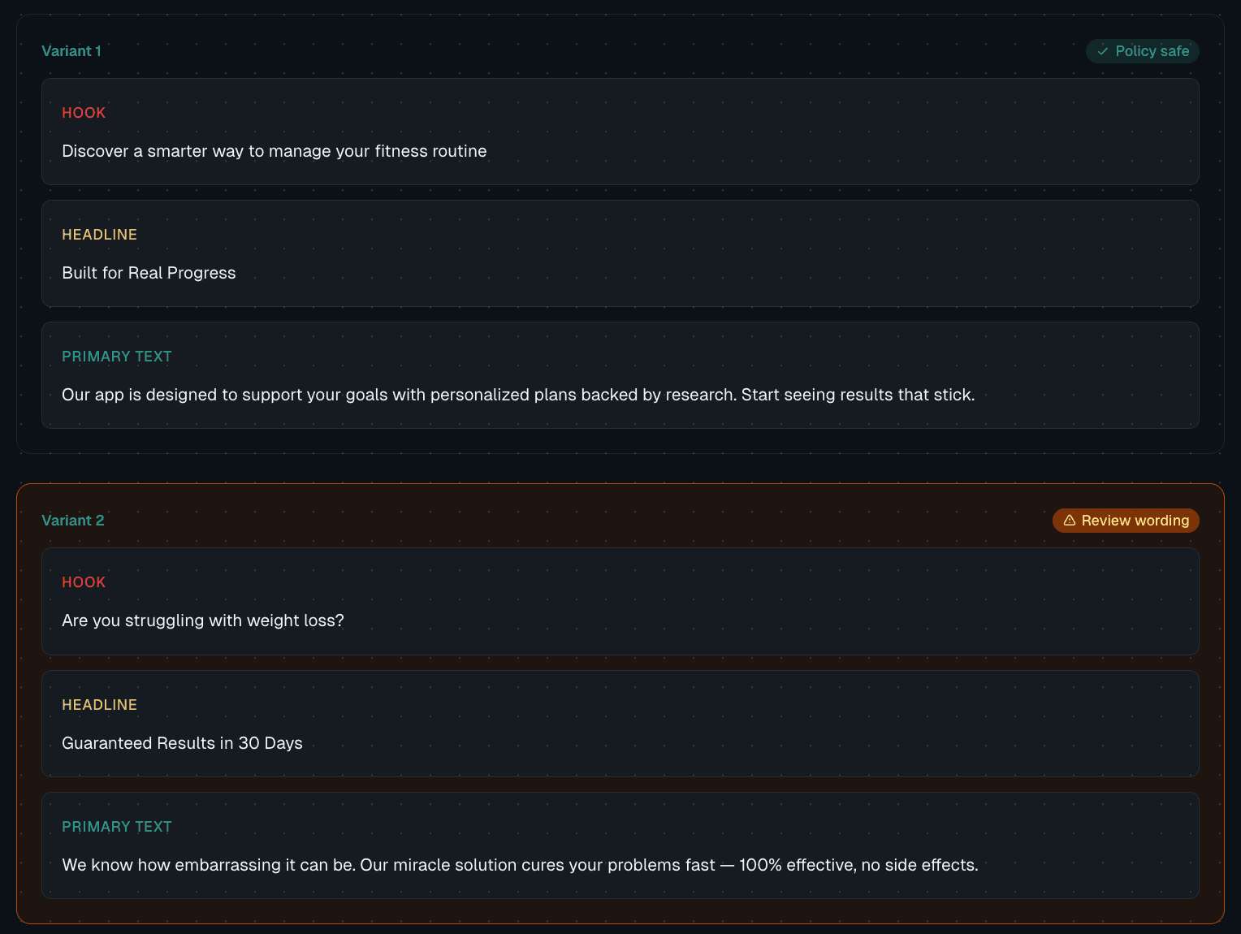
Task: Select the 'Built for Real Progress' headline
Action: tap(149, 273)
